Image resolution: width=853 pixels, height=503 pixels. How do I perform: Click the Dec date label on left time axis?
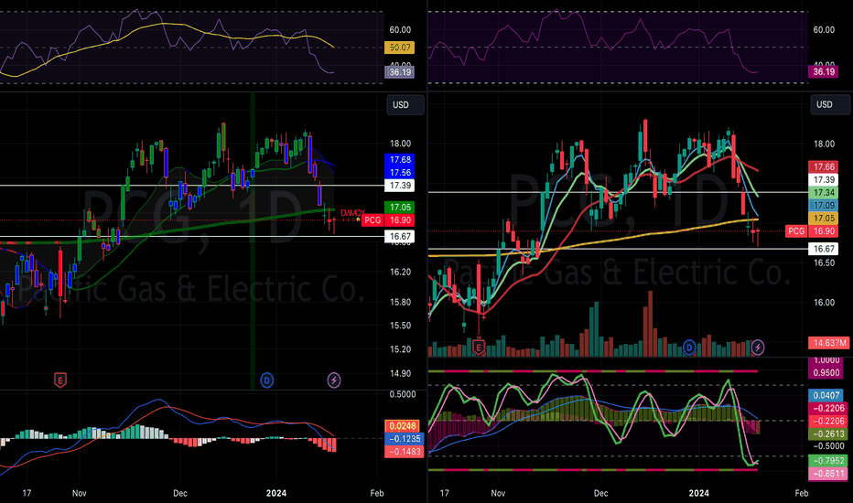tap(180, 493)
